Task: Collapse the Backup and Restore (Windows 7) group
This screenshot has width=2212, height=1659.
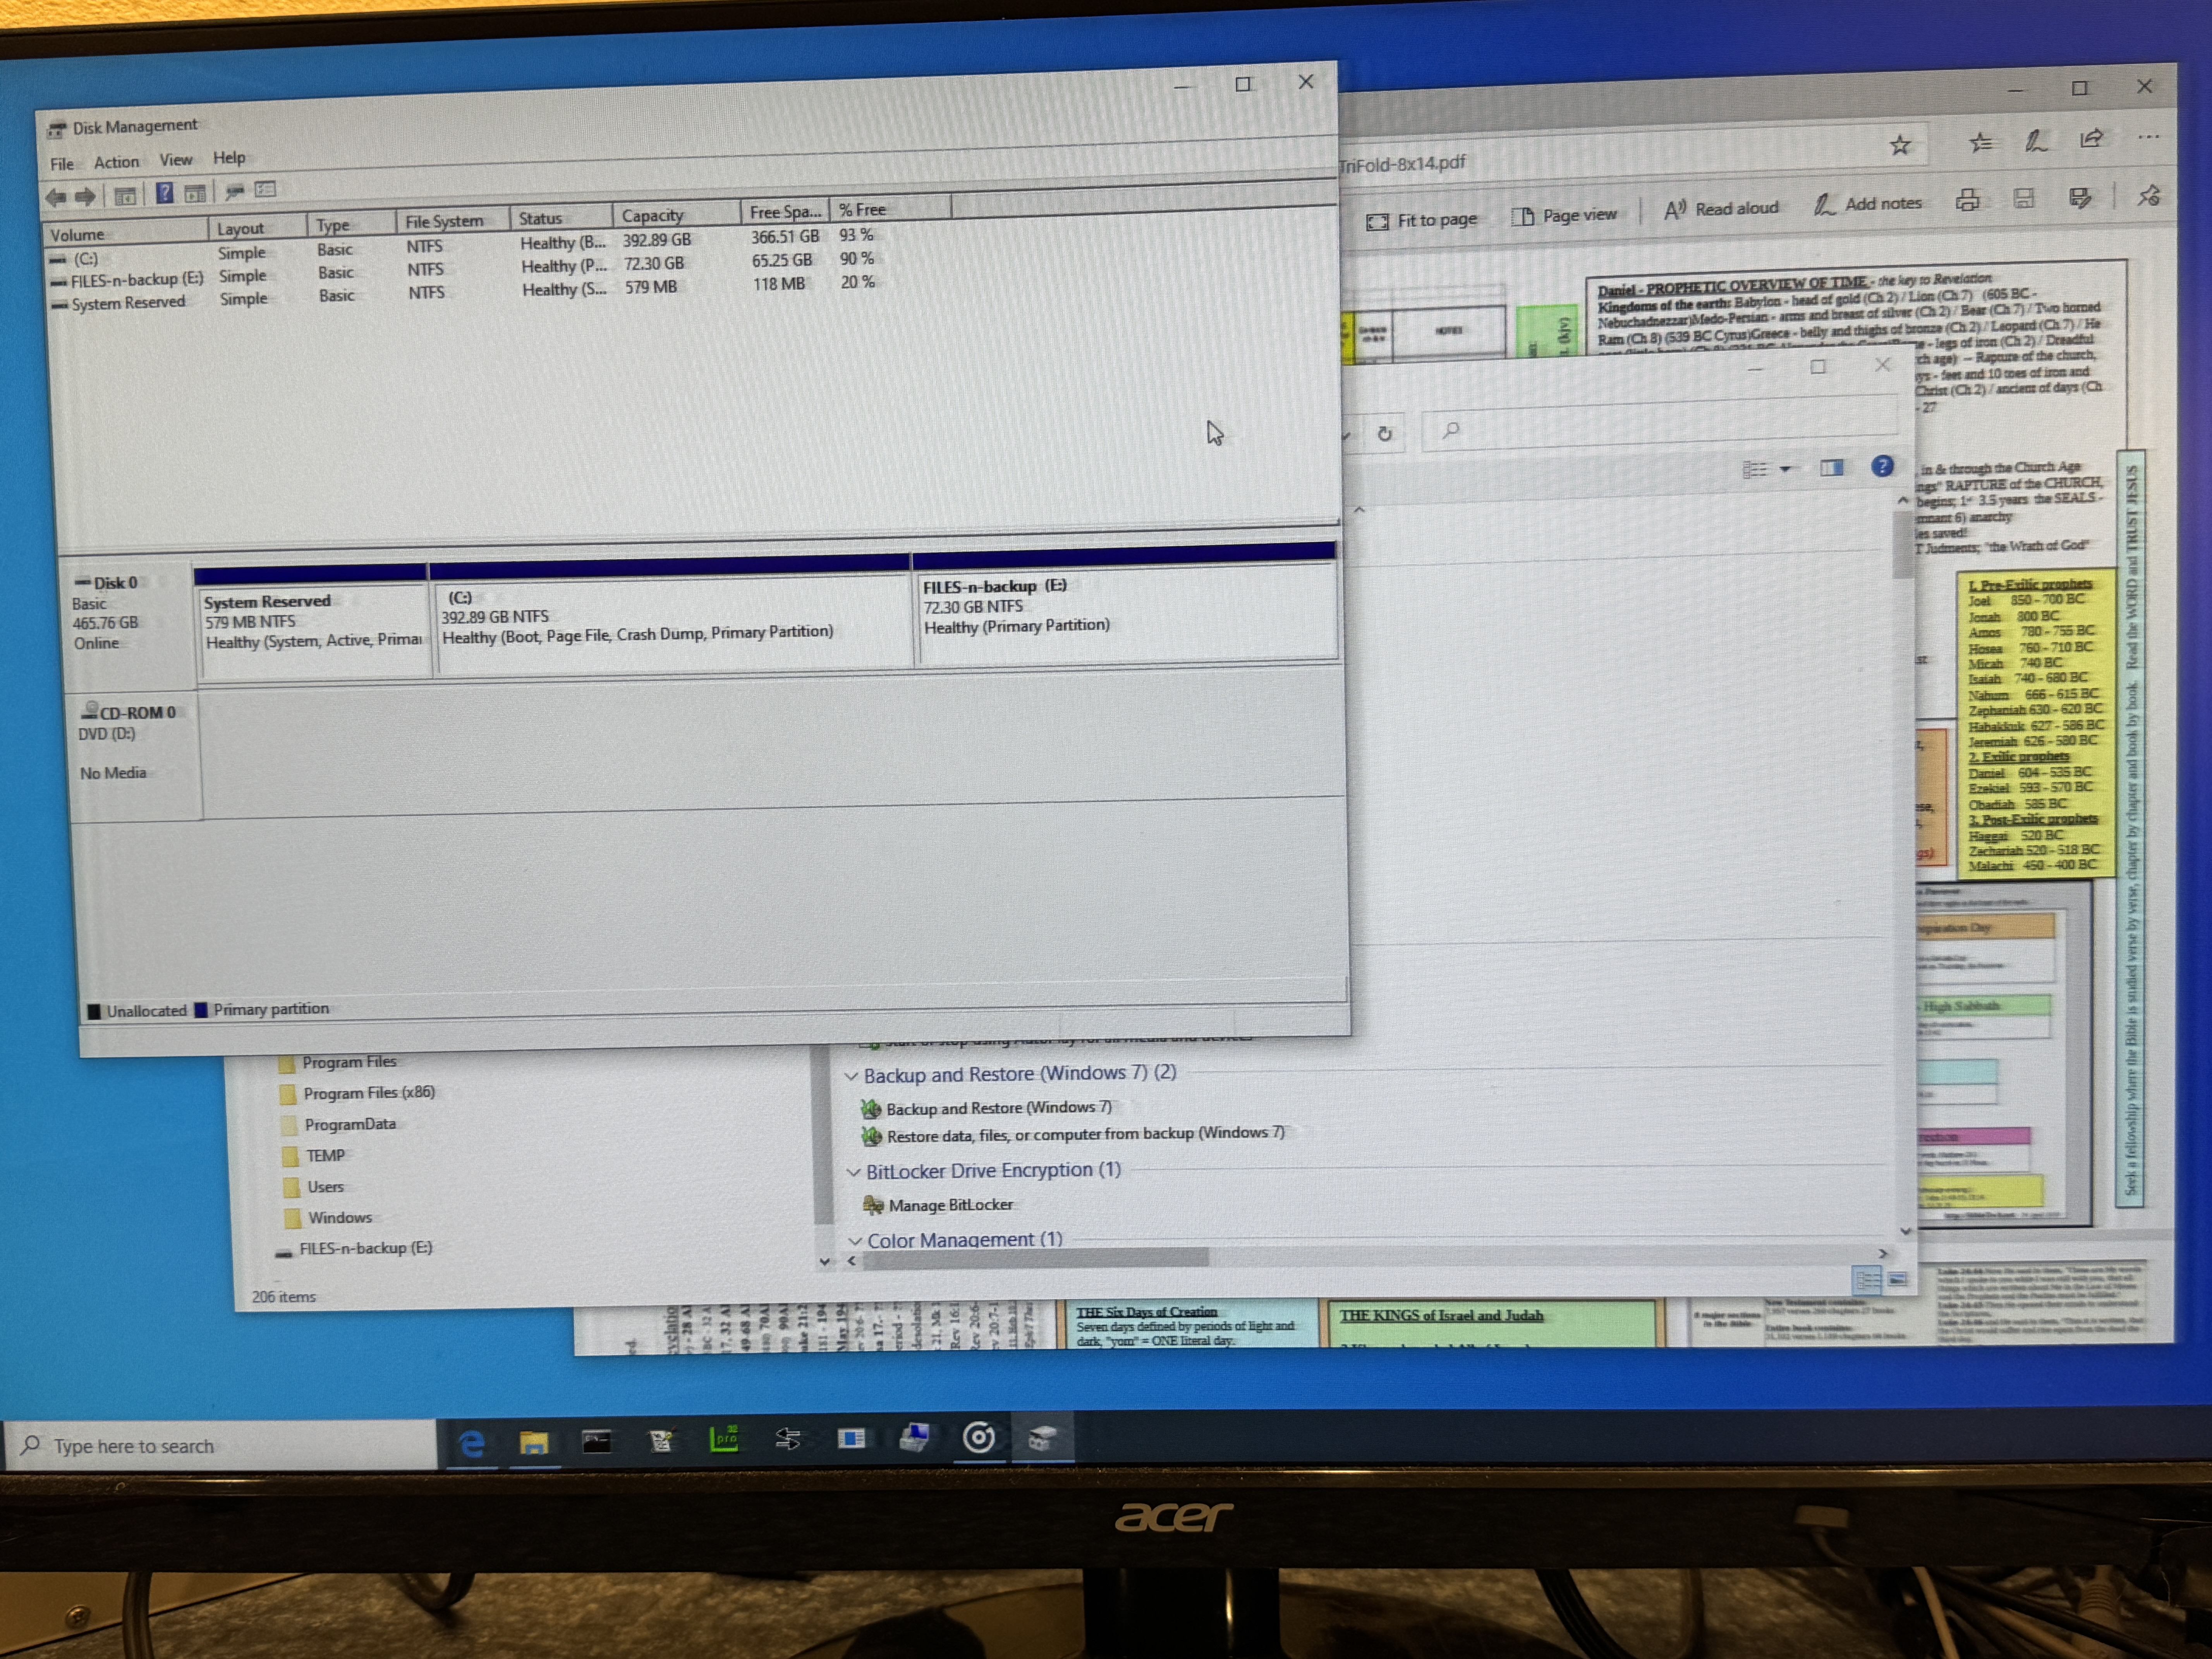Action: coord(852,1076)
